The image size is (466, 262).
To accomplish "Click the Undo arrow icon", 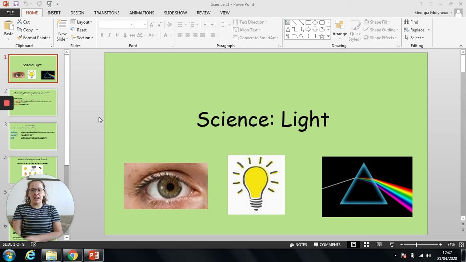I will 26,4.
